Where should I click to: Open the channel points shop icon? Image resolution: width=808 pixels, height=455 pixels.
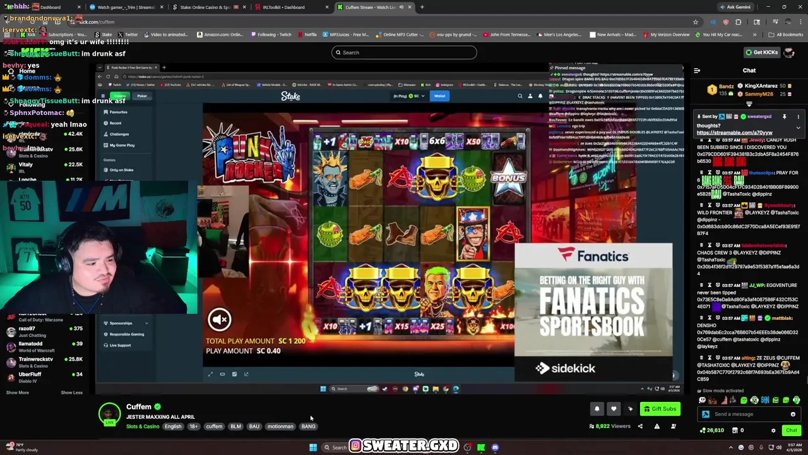pos(734,430)
